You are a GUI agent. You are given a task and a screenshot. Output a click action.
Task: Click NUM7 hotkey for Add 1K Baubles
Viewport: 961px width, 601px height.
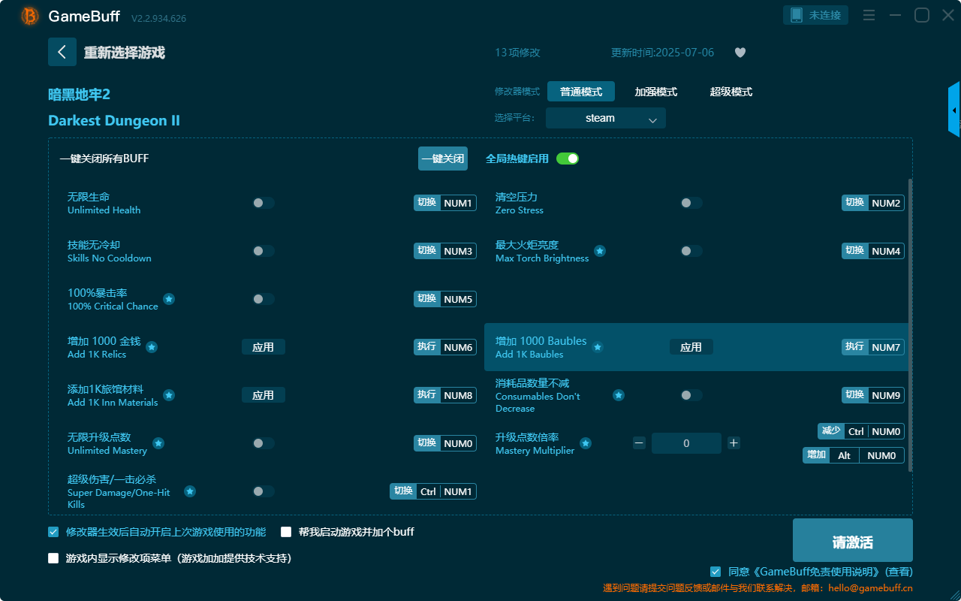(873, 347)
